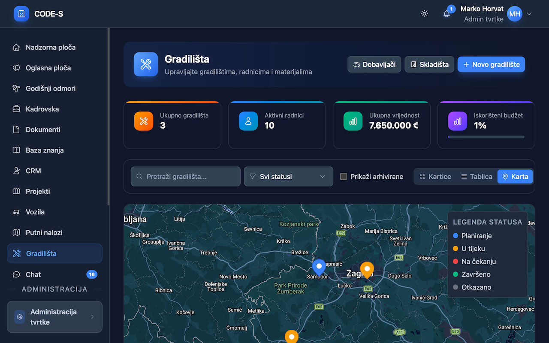Click the blue Planiranje map pin near Samobor
549x343 pixels.
pos(319,267)
